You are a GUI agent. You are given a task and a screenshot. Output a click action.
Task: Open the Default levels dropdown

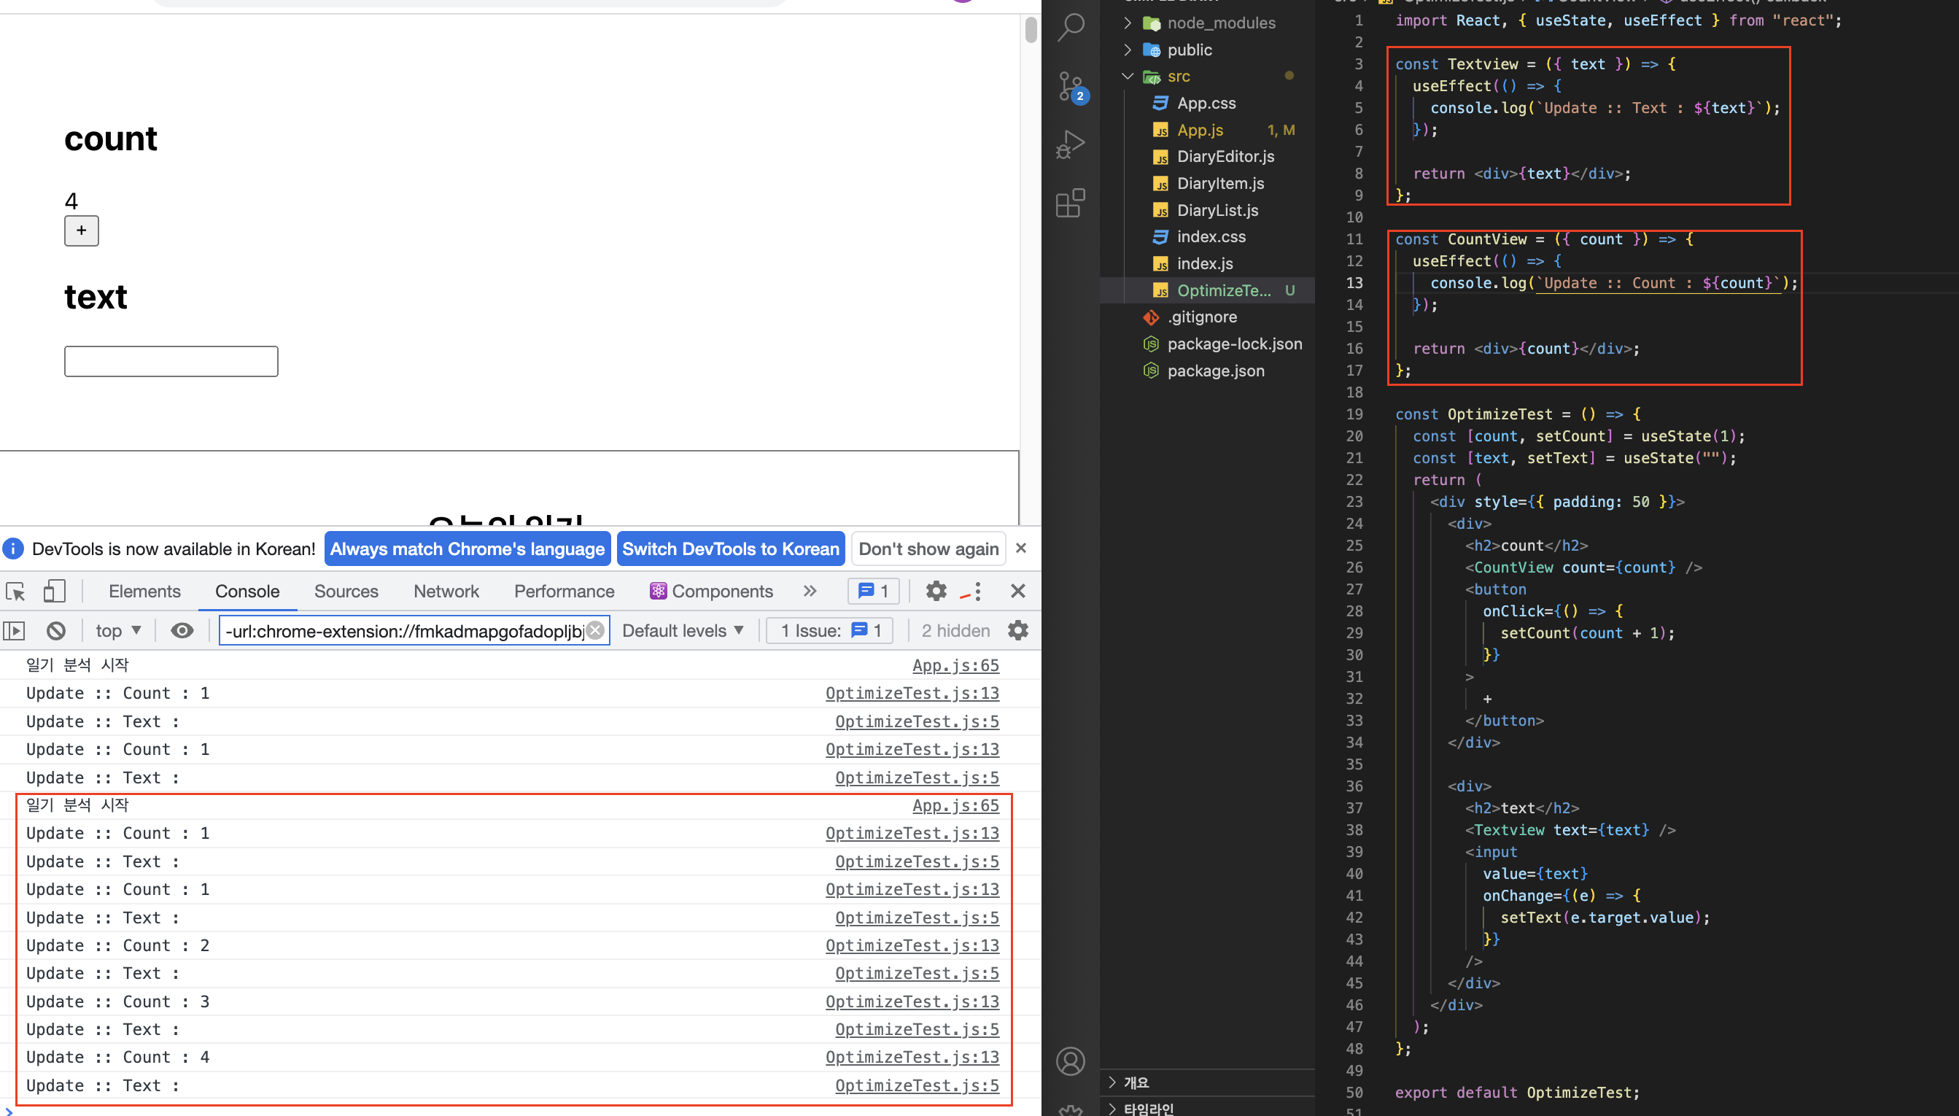click(x=682, y=631)
